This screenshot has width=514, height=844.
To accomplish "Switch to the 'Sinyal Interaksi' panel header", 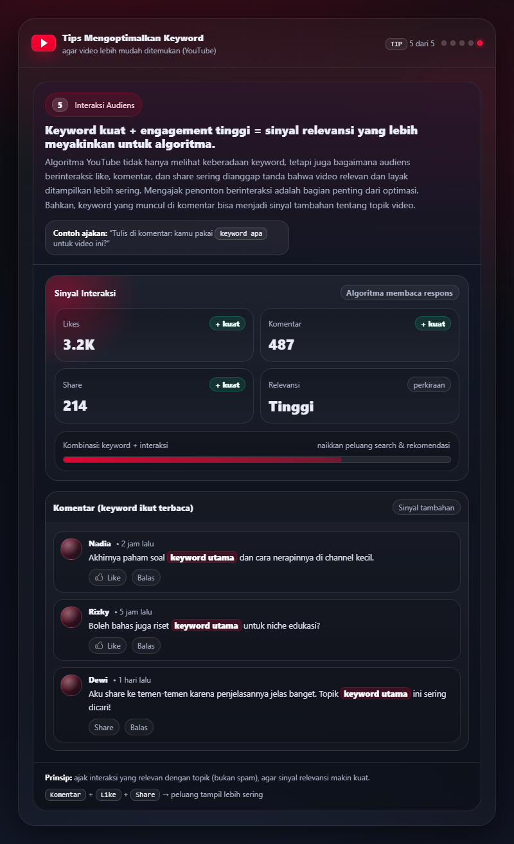I will tap(83, 293).
